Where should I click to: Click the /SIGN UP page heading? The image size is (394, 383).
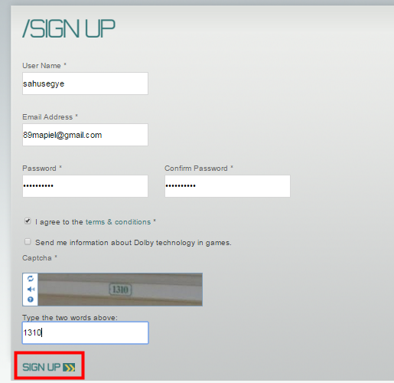[69, 28]
